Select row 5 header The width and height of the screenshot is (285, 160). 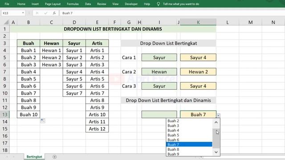click(x=5, y=57)
